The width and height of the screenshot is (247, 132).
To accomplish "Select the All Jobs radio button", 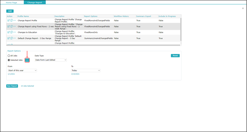I will tap(9, 56).
